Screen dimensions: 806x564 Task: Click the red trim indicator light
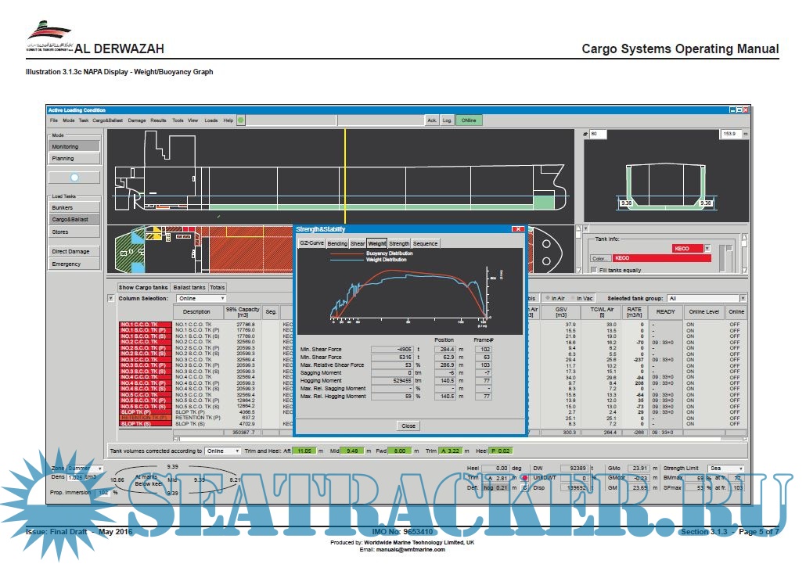pyautogui.click(x=525, y=478)
